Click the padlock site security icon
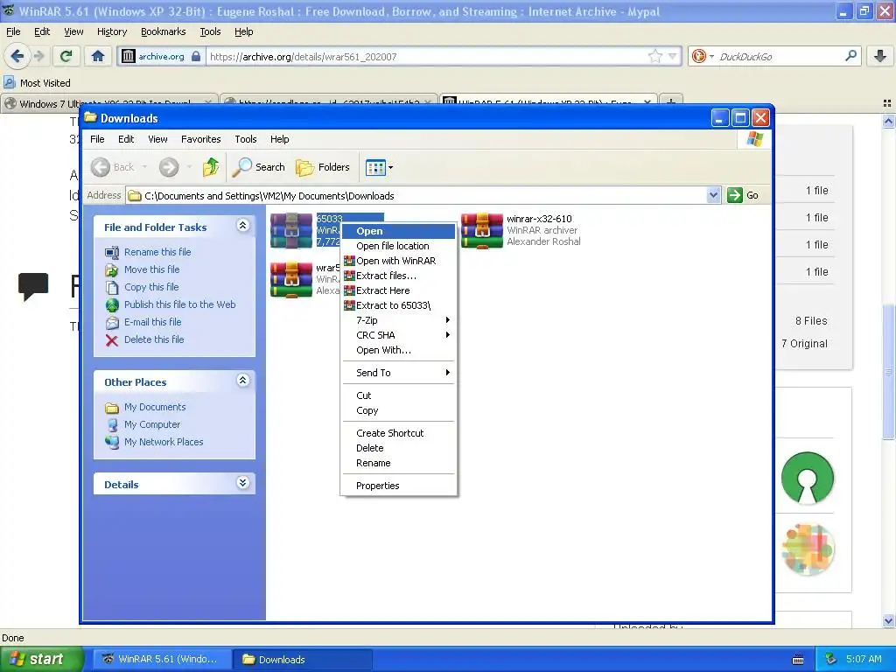This screenshot has width=896, height=672. 196,56
